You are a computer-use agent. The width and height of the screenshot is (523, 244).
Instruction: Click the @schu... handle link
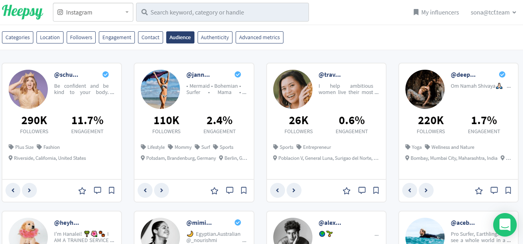click(x=66, y=74)
